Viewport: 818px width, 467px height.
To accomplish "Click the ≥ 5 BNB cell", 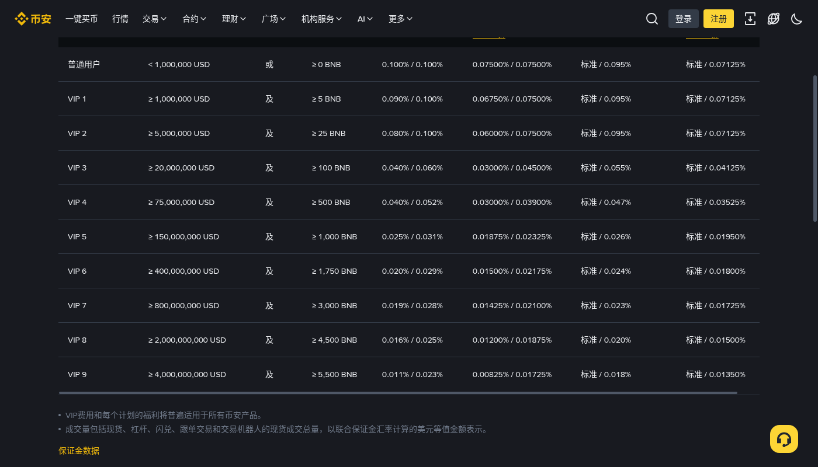I will [326, 99].
